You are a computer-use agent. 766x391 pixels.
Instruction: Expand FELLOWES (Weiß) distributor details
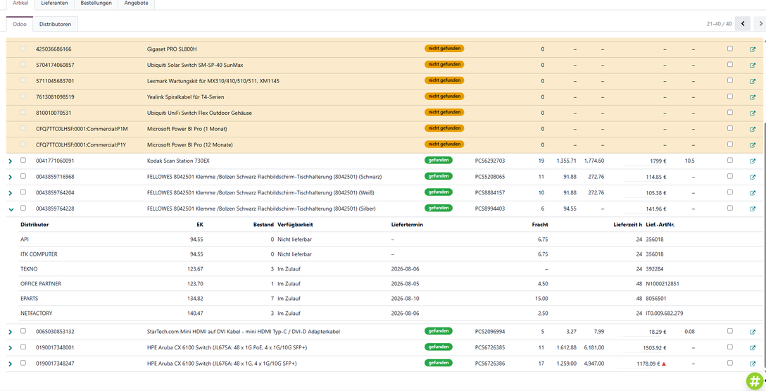[x=11, y=193]
